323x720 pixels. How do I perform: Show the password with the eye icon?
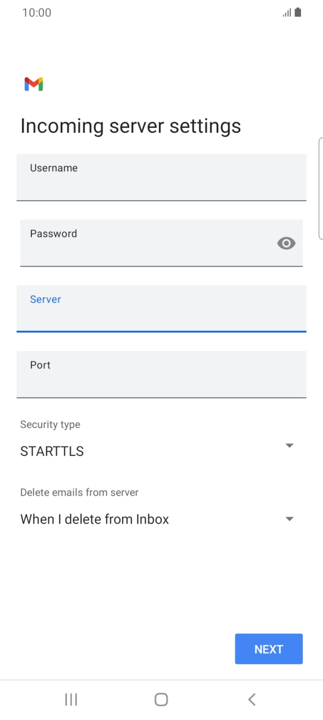[x=286, y=243]
